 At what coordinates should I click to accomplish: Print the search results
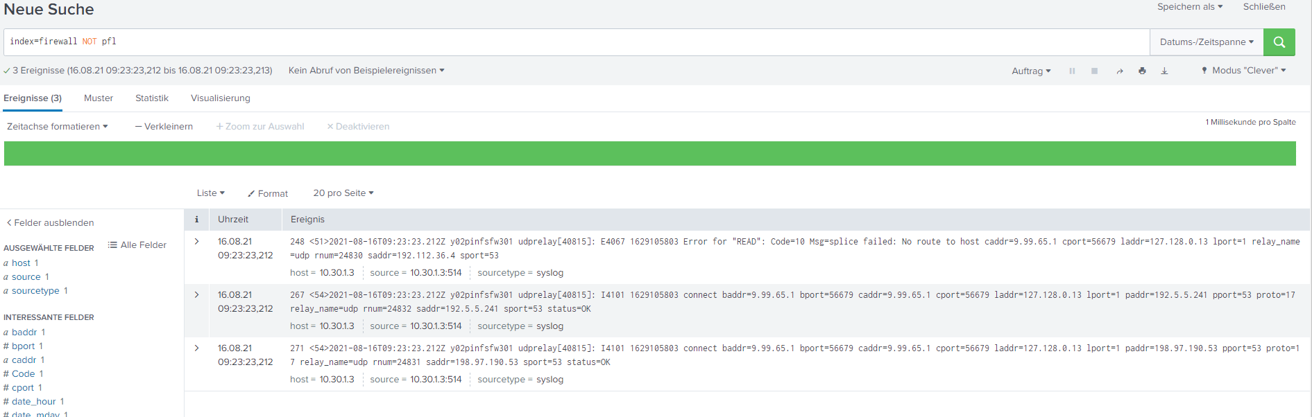1142,71
